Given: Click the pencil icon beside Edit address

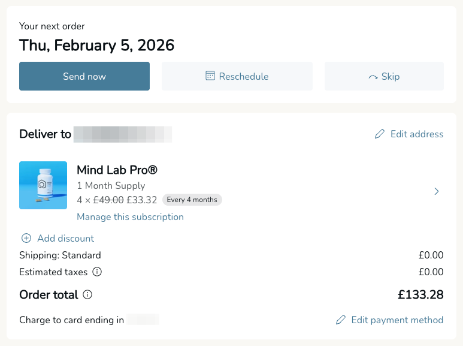Looking at the screenshot, I should click(380, 134).
